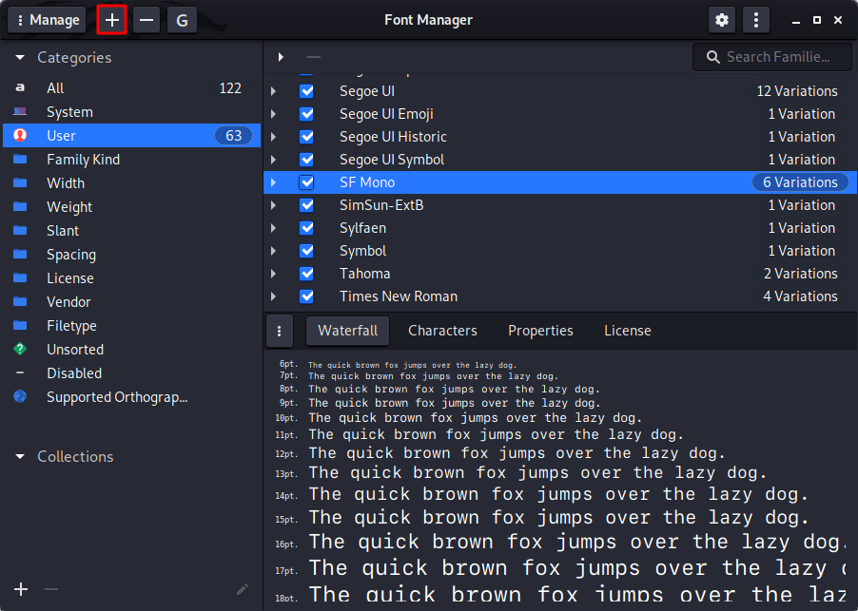
Task: Click the 14pt. waterfall preview line
Action: tap(558, 494)
